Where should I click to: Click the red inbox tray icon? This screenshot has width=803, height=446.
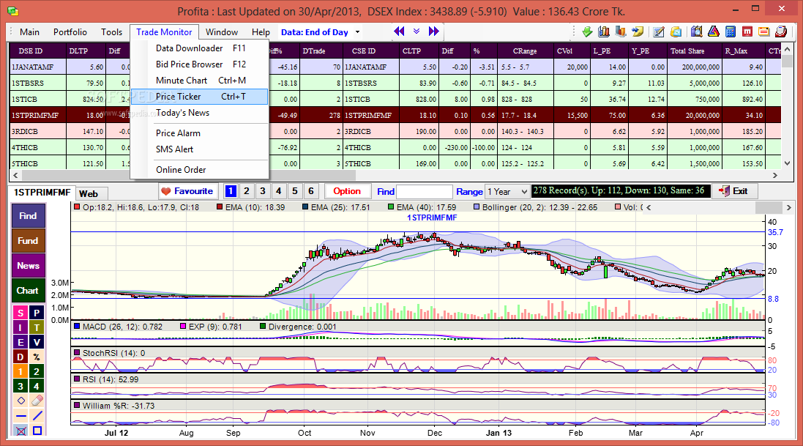[781, 31]
